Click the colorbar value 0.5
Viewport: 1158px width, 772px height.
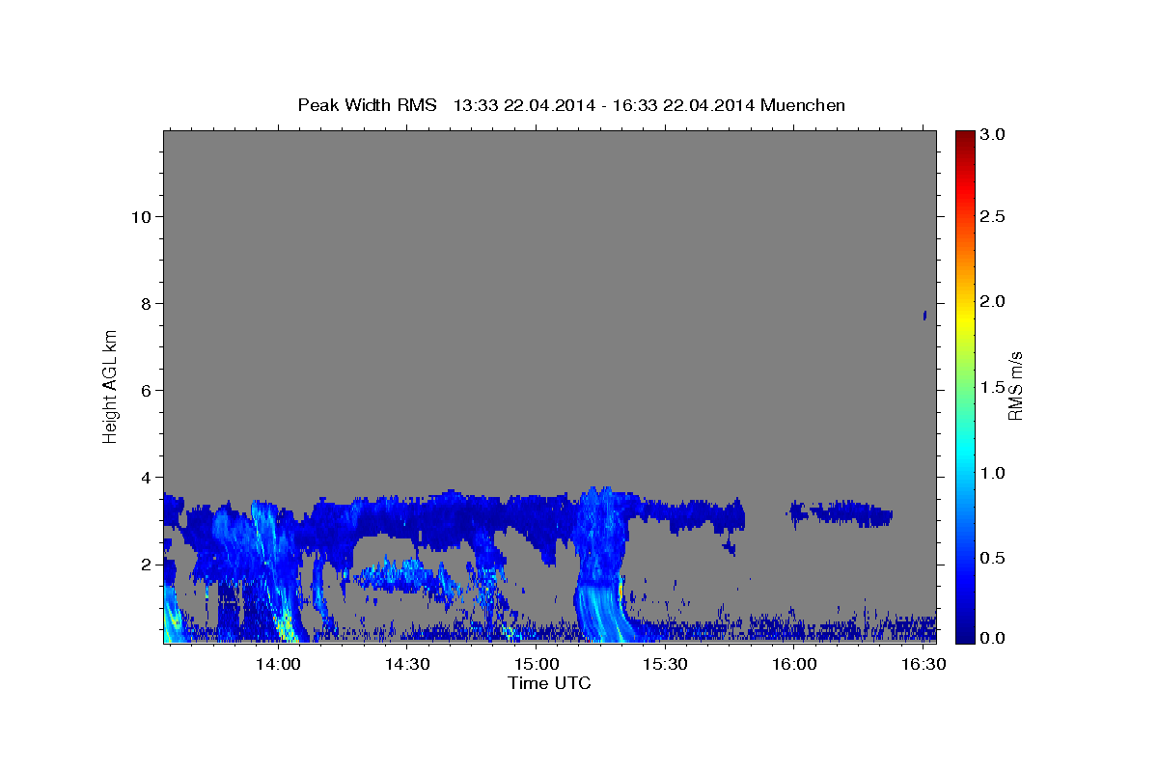coord(993,559)
